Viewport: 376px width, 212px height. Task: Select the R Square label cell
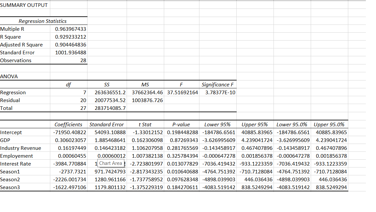pyautogui.click(x=25, y=37)
